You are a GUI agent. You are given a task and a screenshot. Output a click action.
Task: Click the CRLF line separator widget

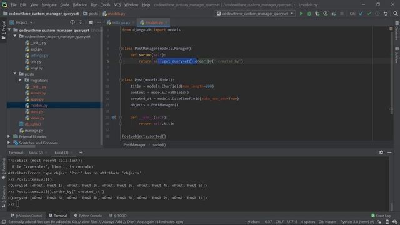279,222
